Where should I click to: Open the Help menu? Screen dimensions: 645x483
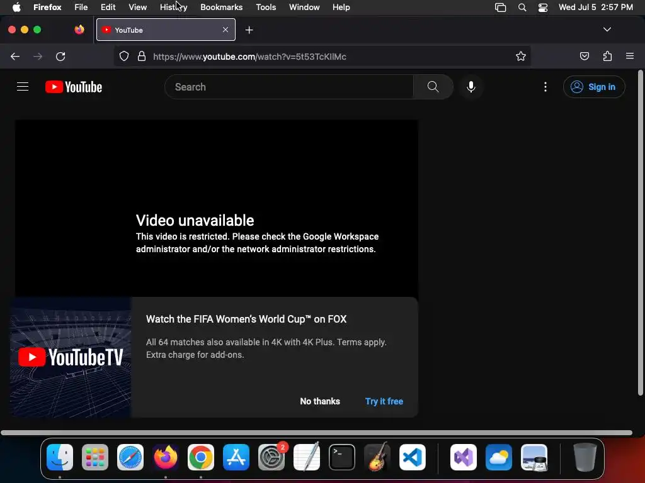341,7
